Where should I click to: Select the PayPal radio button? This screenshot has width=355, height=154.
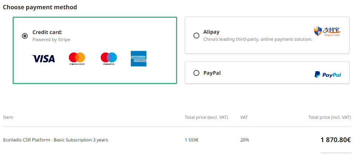point(196,73)
